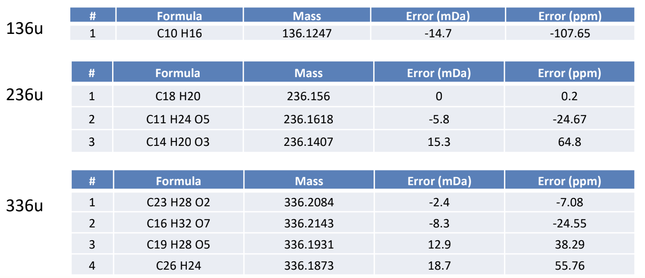645x278 pixels.
Task: Click the mass value 336.2084
Action: point(309,202)
